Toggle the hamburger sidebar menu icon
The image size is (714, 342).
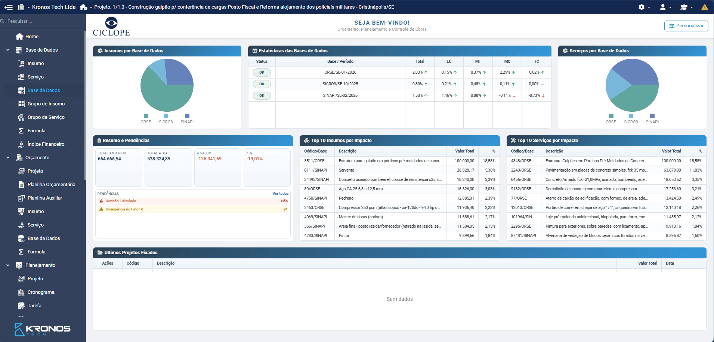9,7
